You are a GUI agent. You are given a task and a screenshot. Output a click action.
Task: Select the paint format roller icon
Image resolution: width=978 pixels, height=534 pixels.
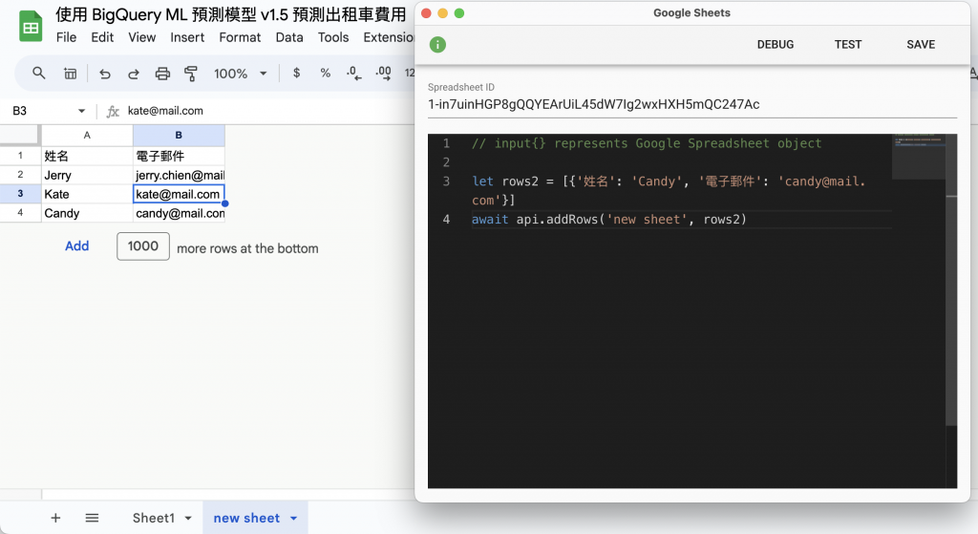tap(191, 74)
